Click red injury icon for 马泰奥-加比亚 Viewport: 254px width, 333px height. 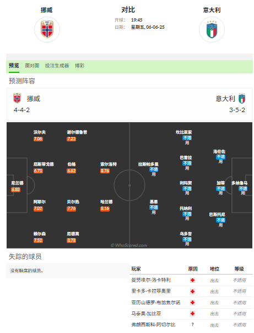[192, 314]
